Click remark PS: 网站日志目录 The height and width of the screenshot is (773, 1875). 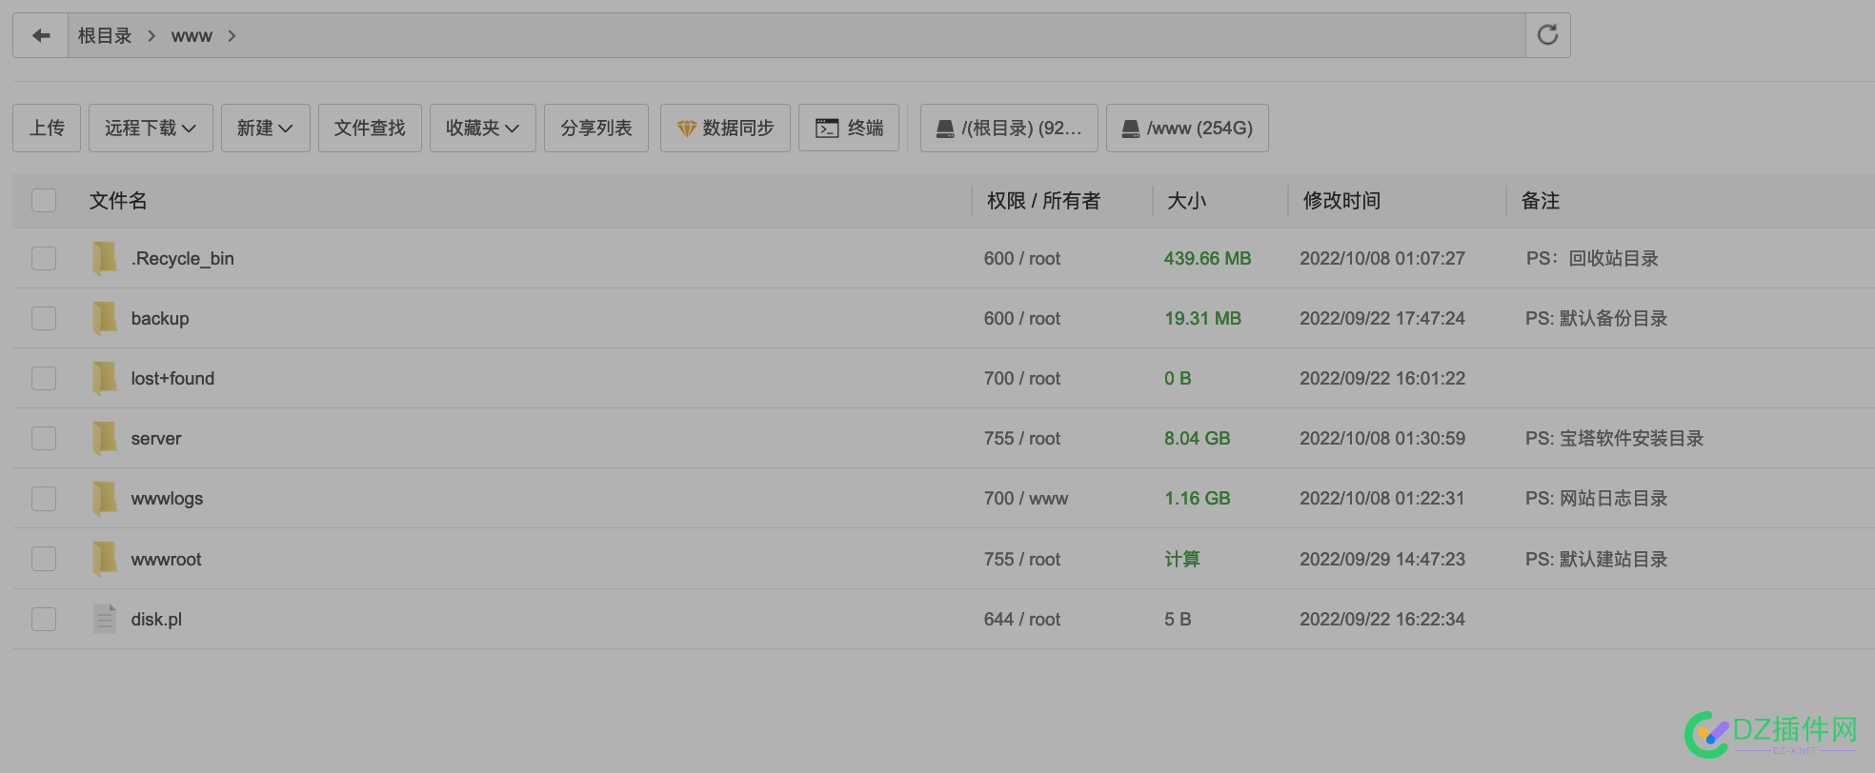1596,498
